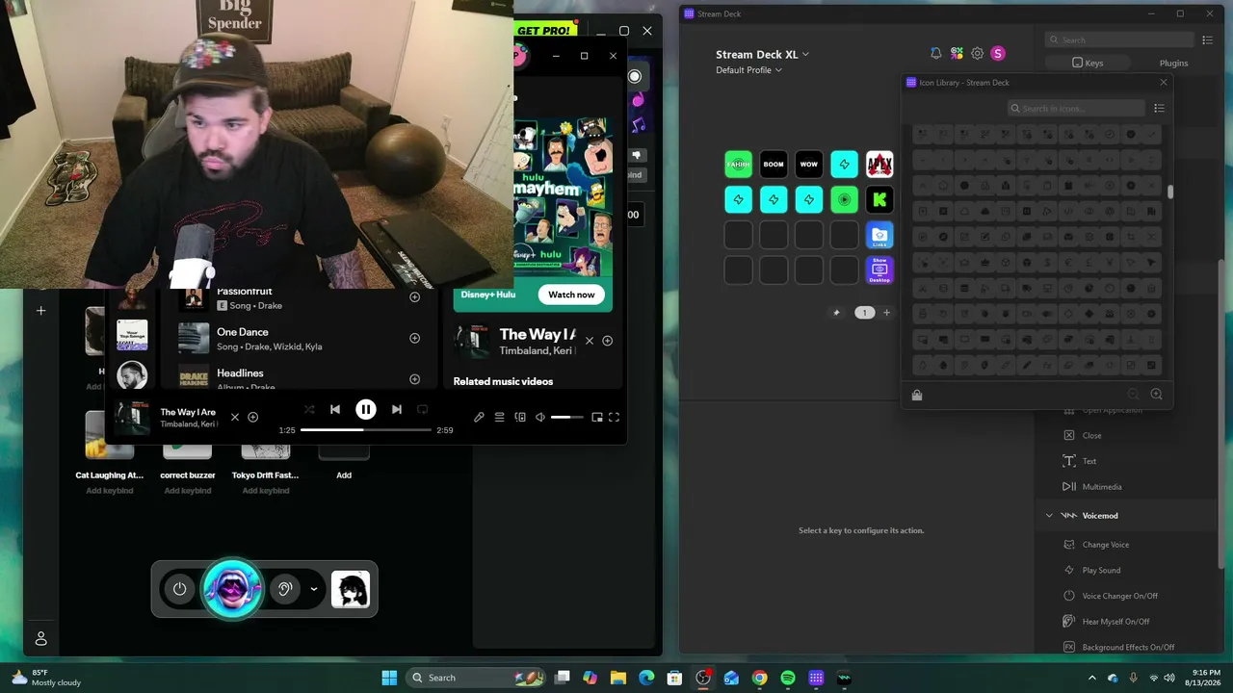Image resolution: width=1233 pixels, height=693 pixels.
Task: Pause the song in Spotify
Action: pos(366,409)
